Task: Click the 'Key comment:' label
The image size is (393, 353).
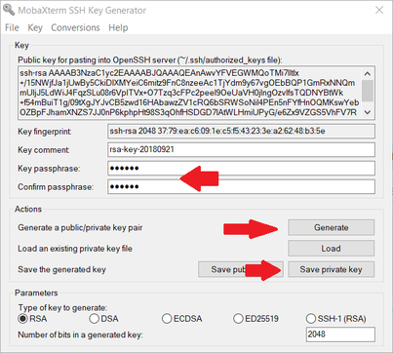Action: pyautogui.click(x=44, y=150)
